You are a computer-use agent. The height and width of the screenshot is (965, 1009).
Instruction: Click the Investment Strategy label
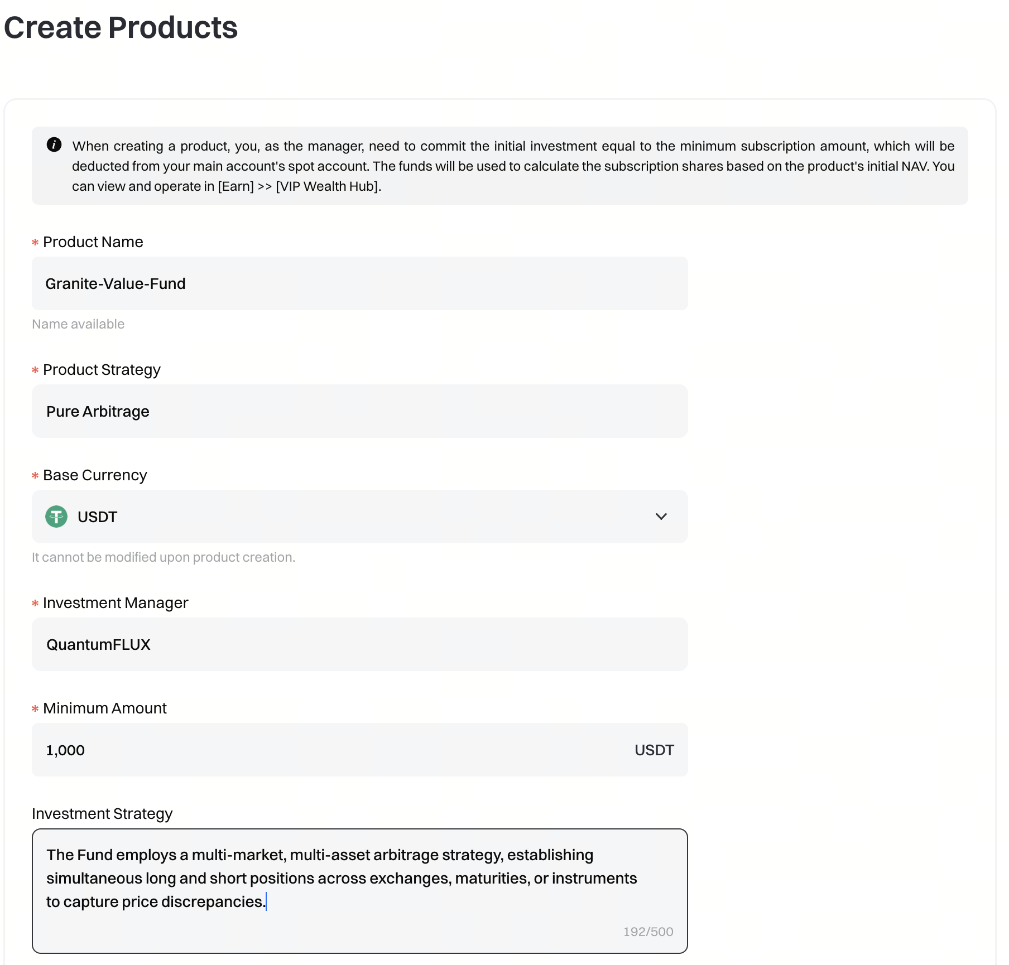point(102,814)
